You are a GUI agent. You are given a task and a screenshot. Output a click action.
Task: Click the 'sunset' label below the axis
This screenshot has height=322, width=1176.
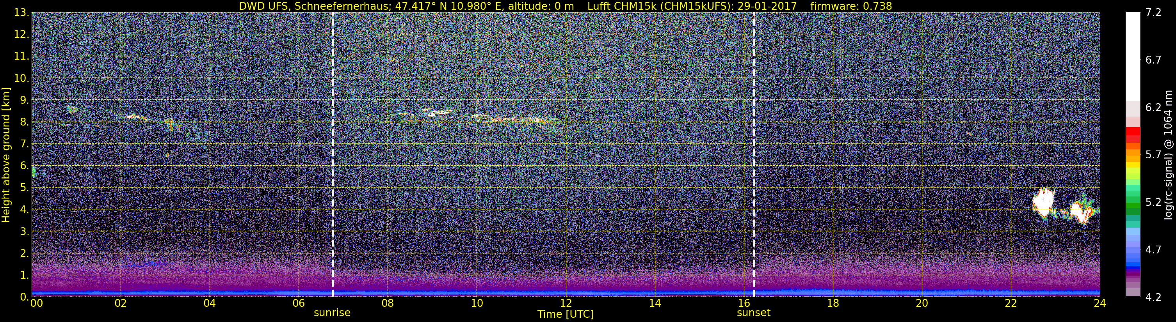[754, 313]
